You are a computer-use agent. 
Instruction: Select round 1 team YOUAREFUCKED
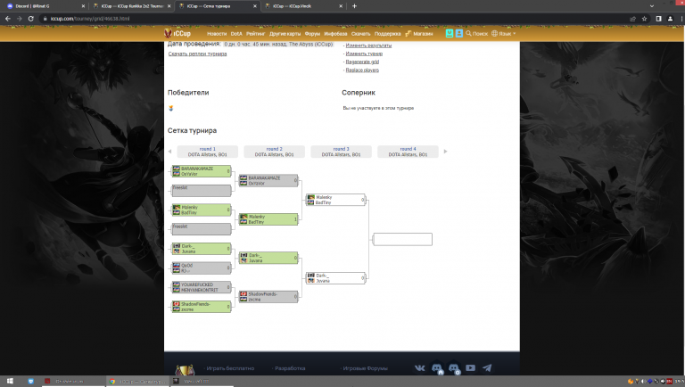tap(202, 287)
